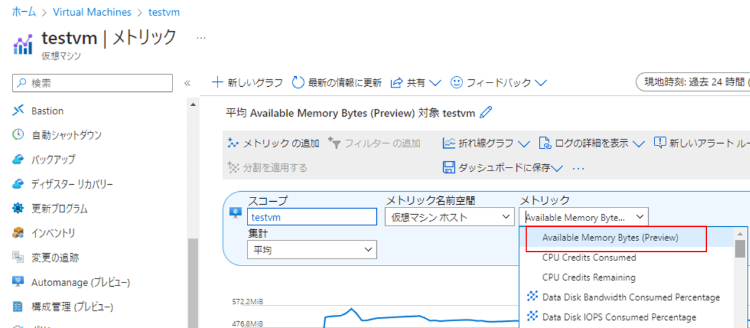
Task: Open the ellipsis menu next to the メトリック title
Action: click(x=201, y=37)
